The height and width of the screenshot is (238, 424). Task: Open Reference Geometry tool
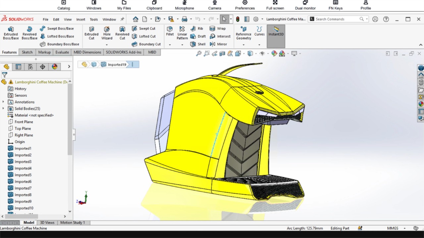point(243,33)
